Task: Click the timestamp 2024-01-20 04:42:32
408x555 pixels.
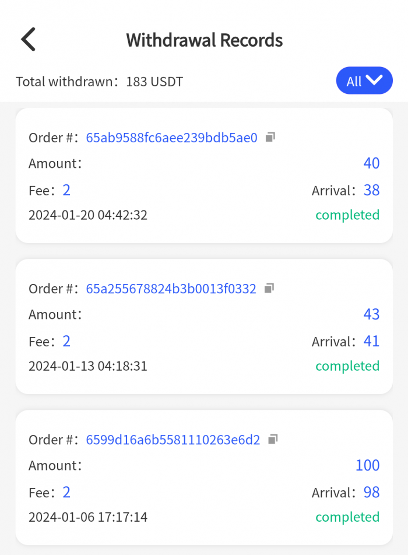Action: (x=88, y=215)
